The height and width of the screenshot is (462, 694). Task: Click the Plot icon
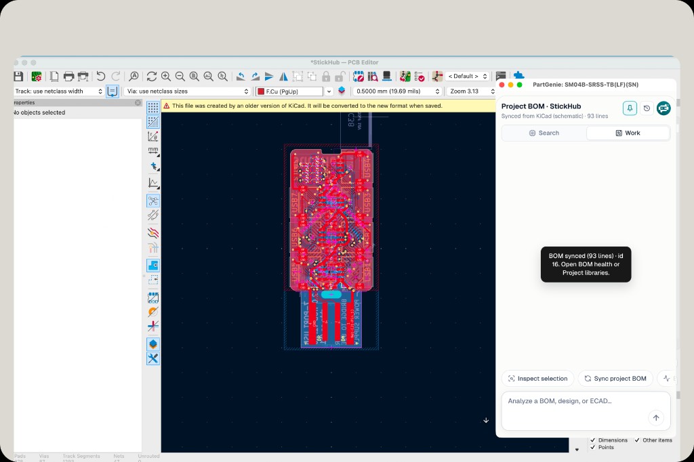(83, 76)
